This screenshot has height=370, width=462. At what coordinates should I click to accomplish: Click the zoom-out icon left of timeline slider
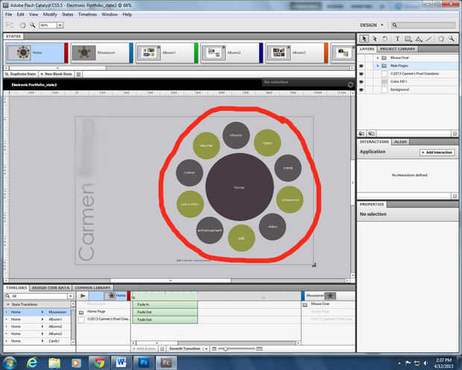[x=214, y=349]
